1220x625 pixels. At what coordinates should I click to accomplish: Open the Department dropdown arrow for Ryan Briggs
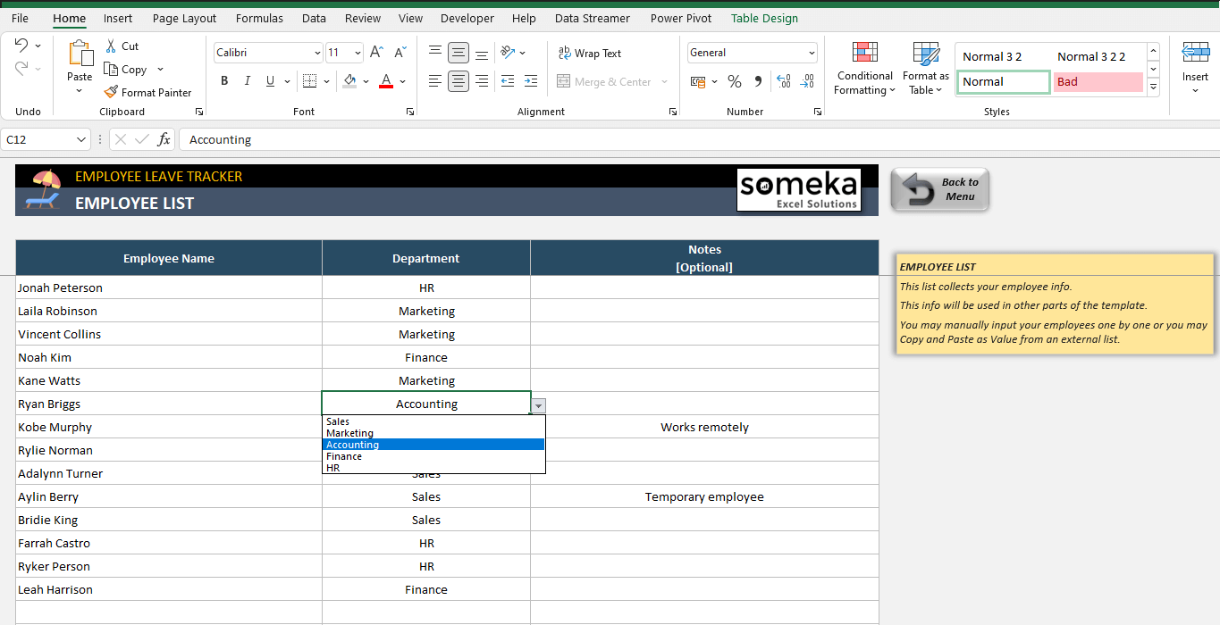coord(538,405)
